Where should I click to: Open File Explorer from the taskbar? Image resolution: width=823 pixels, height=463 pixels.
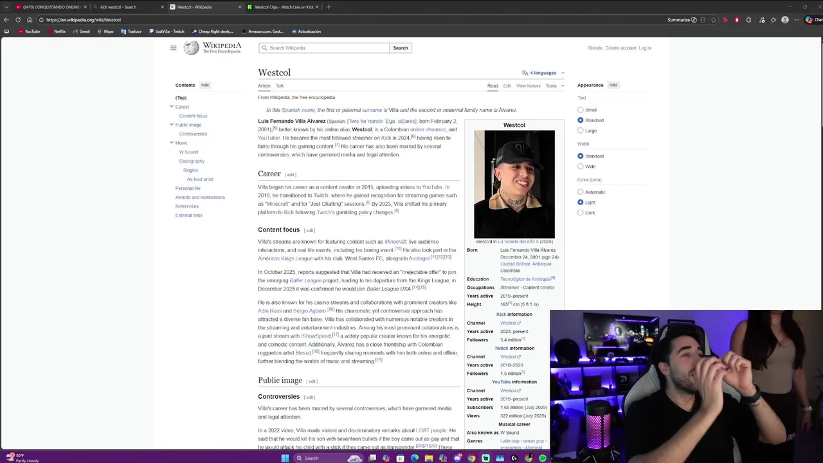429,458
